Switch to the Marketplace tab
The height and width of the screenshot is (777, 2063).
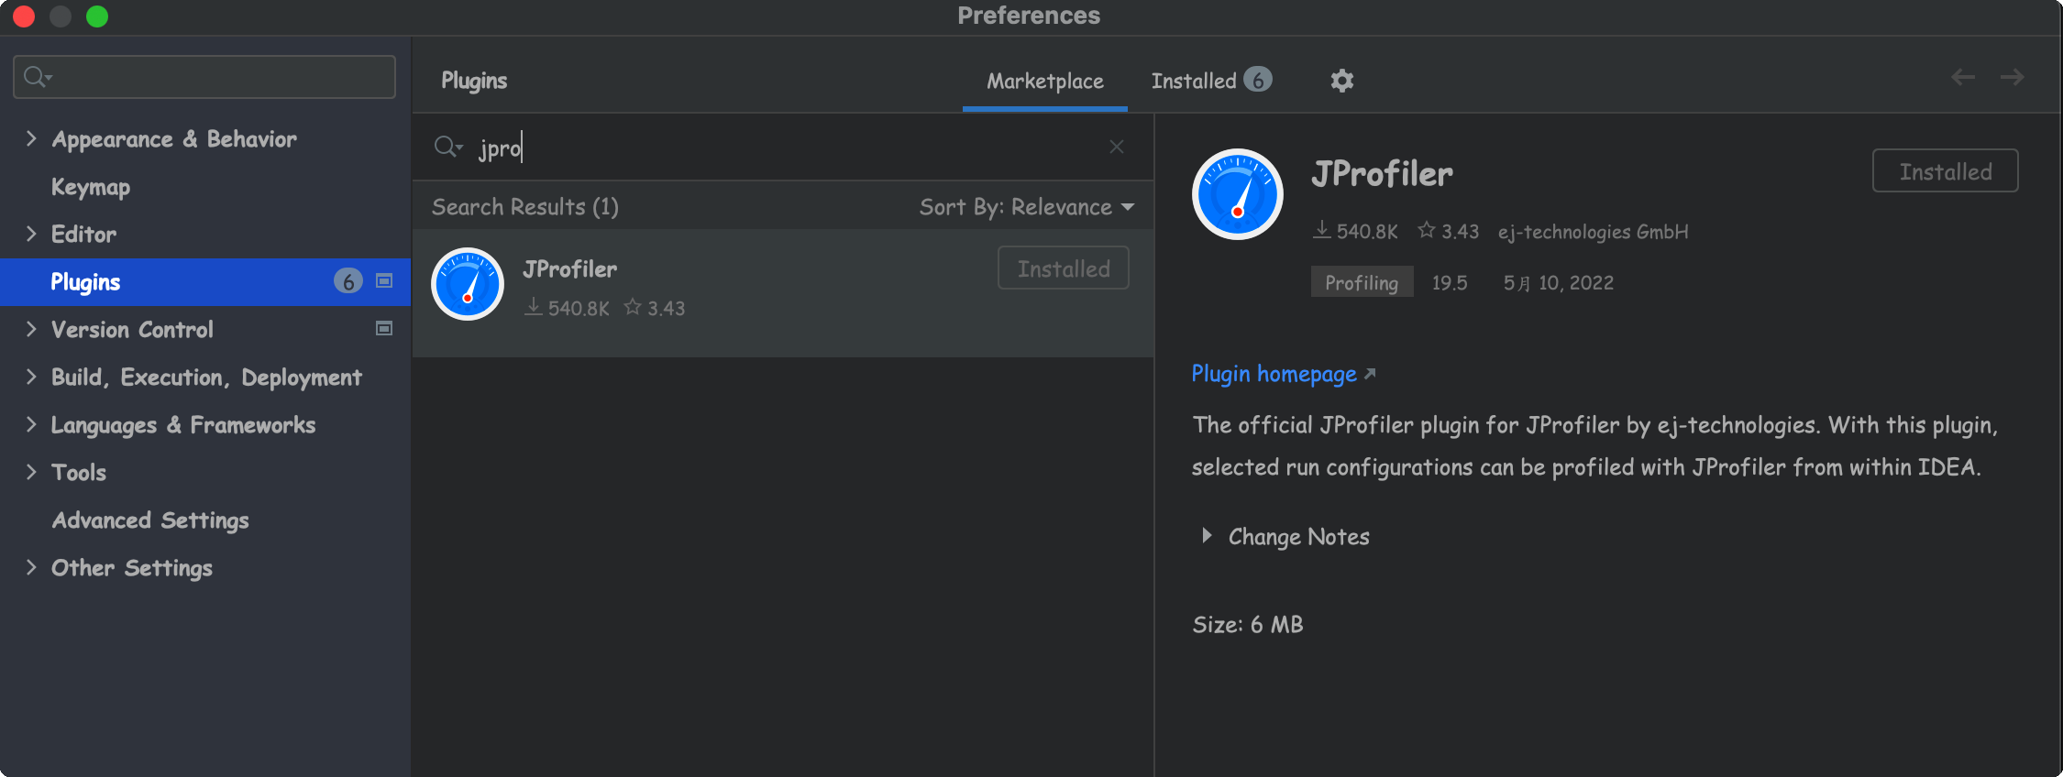point(1045,81)
